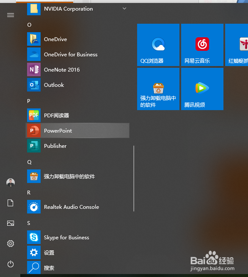Launch PDF阅读器 by its name label

tap(56, 115)
